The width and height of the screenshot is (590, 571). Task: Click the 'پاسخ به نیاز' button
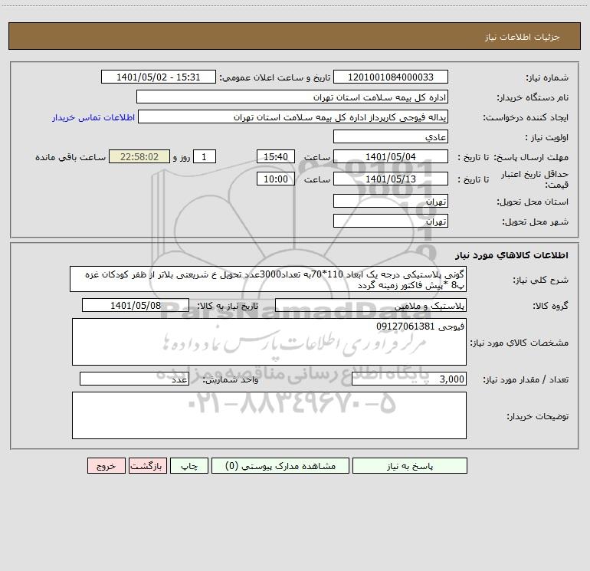click(410, 466)
